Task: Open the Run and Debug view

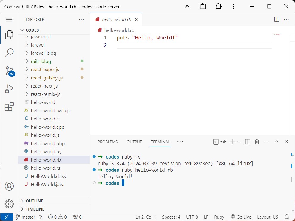Action: (x=9, y=89)
